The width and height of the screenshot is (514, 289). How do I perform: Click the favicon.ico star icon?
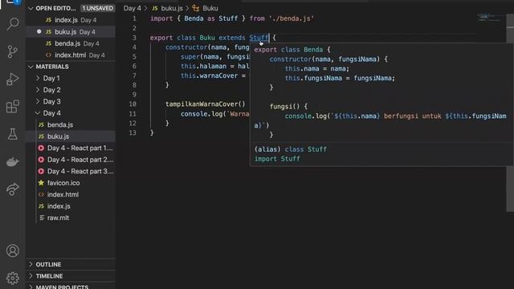coord(41,183)
